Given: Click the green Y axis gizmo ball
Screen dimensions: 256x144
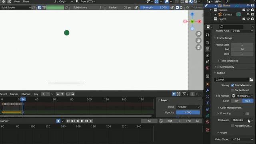Looking at the screenshot, I should [192, 21].
